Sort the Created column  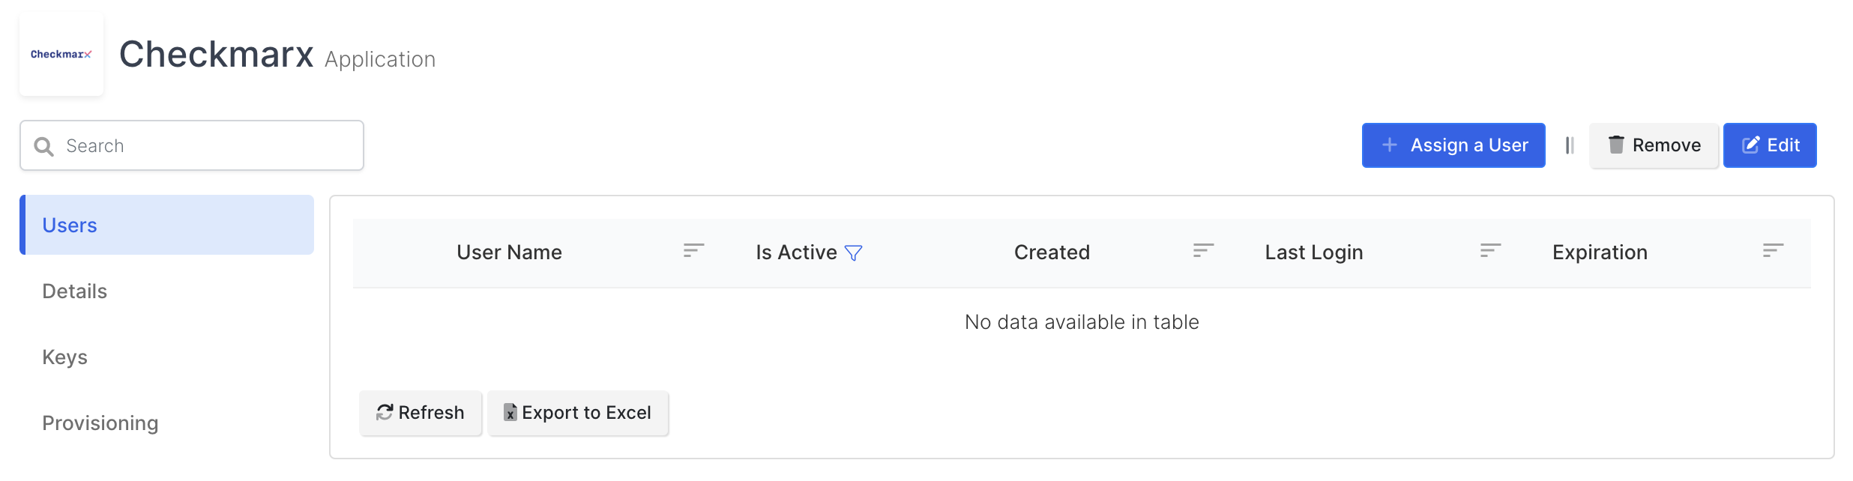coord(1203,252)
